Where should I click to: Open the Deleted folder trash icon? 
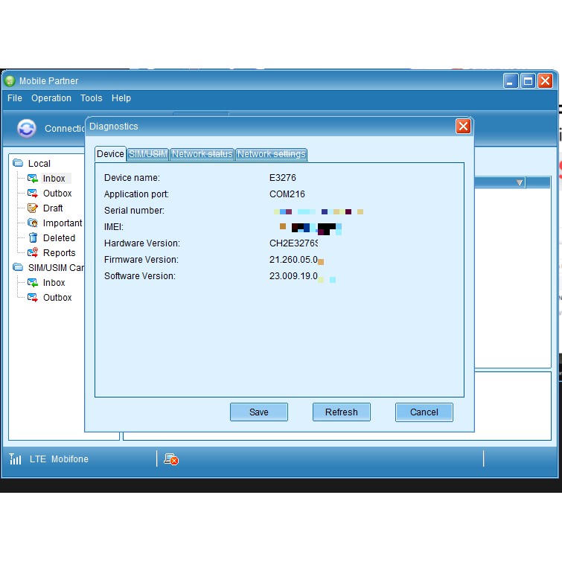[33, 238]
